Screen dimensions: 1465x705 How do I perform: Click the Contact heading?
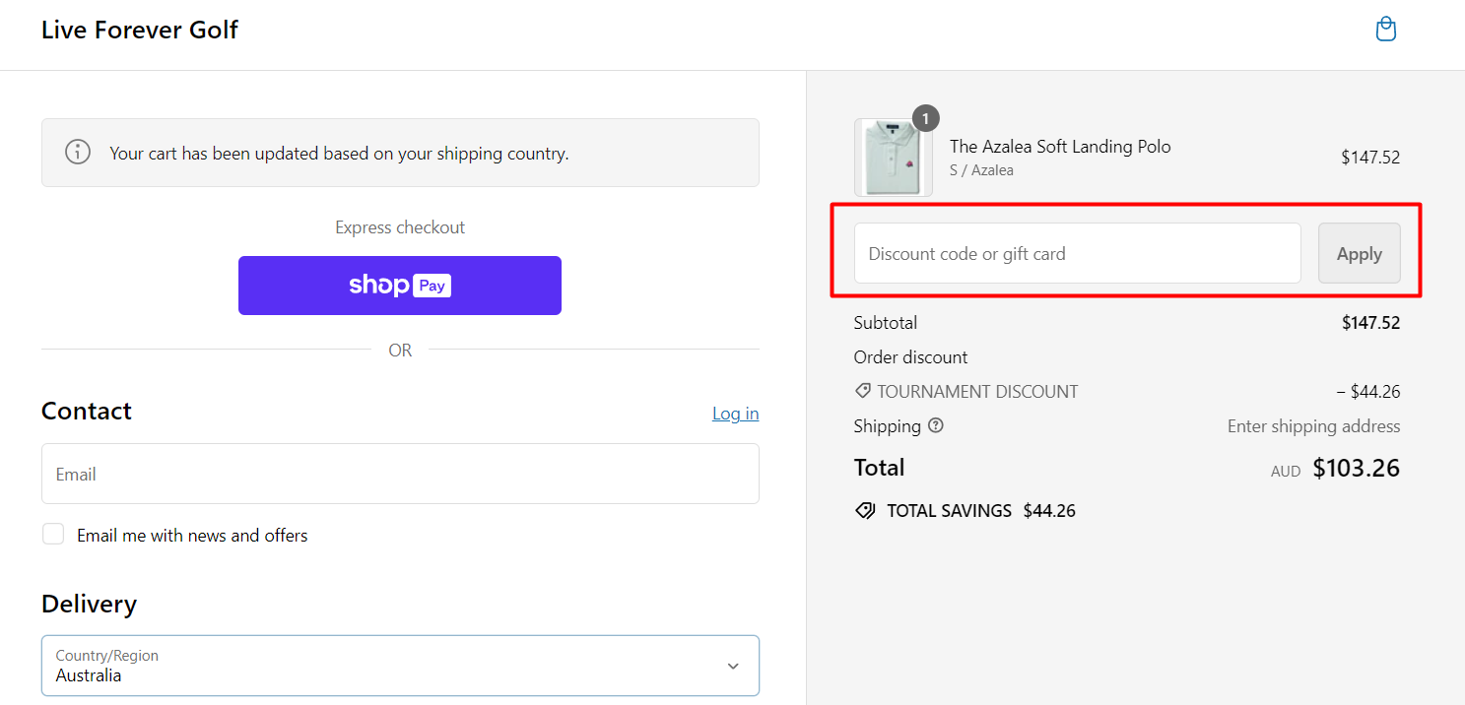tap(87, 411)
